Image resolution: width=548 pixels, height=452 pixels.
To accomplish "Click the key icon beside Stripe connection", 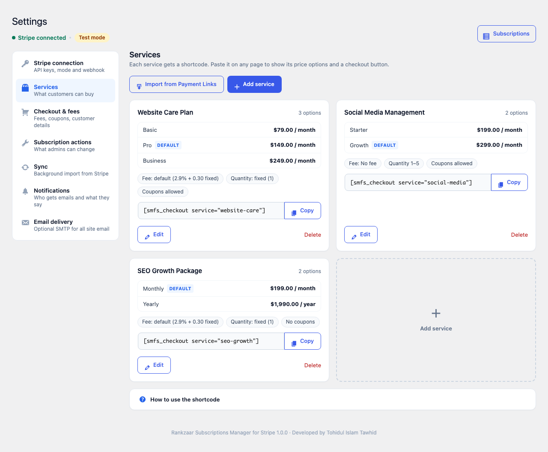I will click(x=25, y=63).
